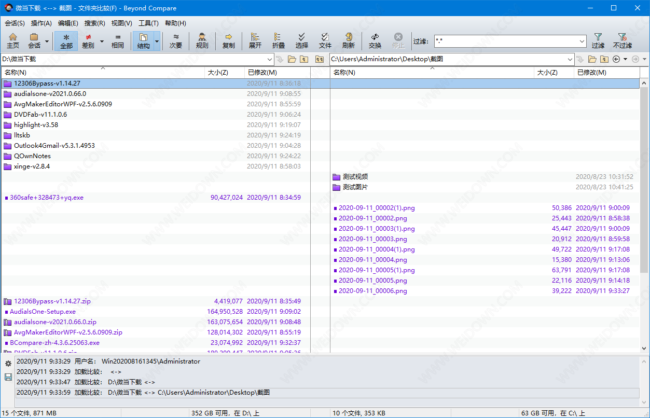Go to the 主页 home view
Viewport: 650px width, 418px height.
pos(13,41)
